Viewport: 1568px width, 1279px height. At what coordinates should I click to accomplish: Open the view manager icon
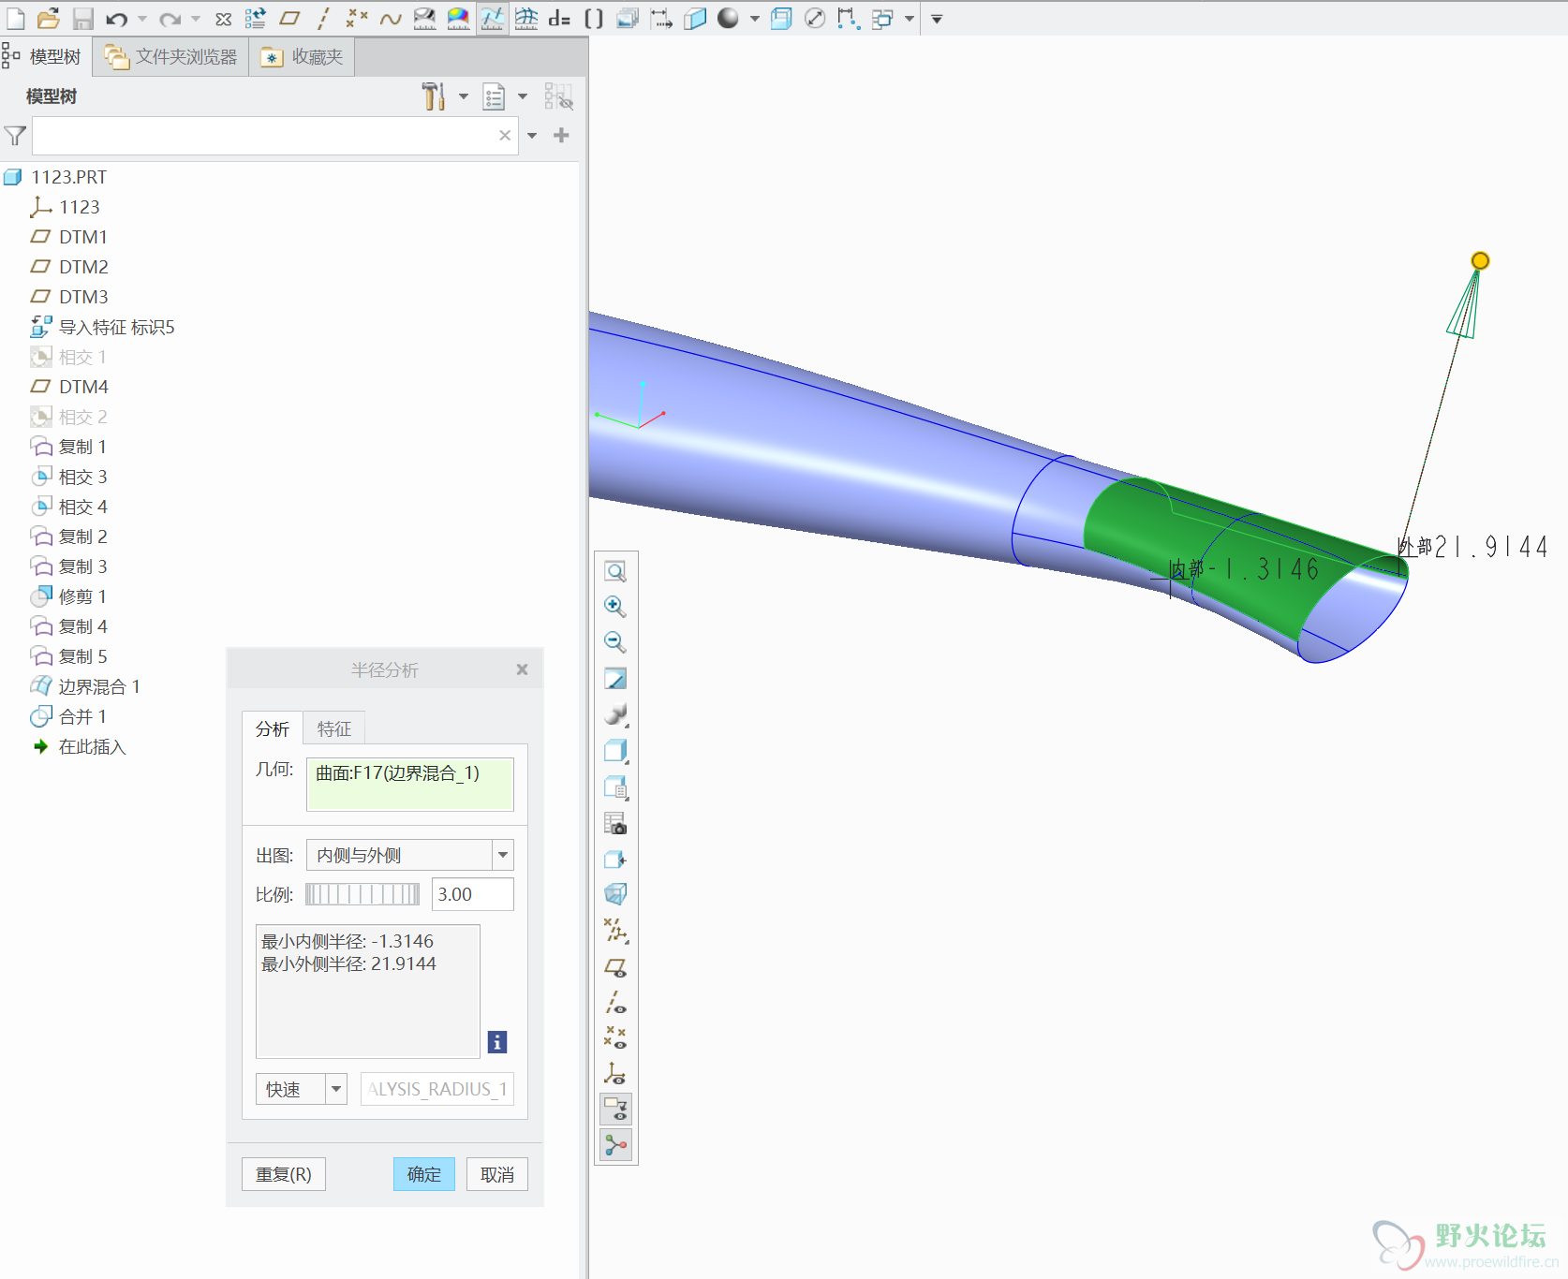615,823
